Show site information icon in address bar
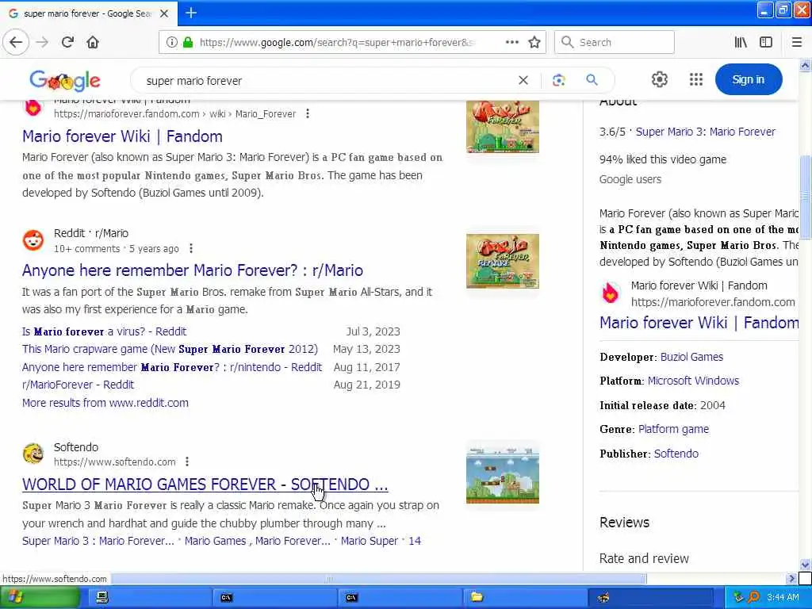Screen dimensions: 812x609 coord(171,43)
